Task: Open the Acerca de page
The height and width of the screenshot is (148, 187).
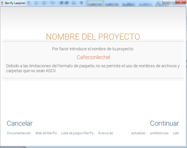Action: 105,133
